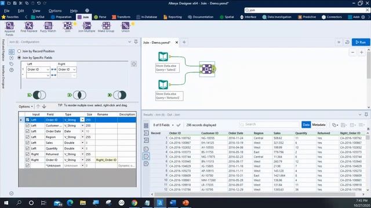
Task: Uncheck the Returned field checkbox
Action: (x=27, y=154)
